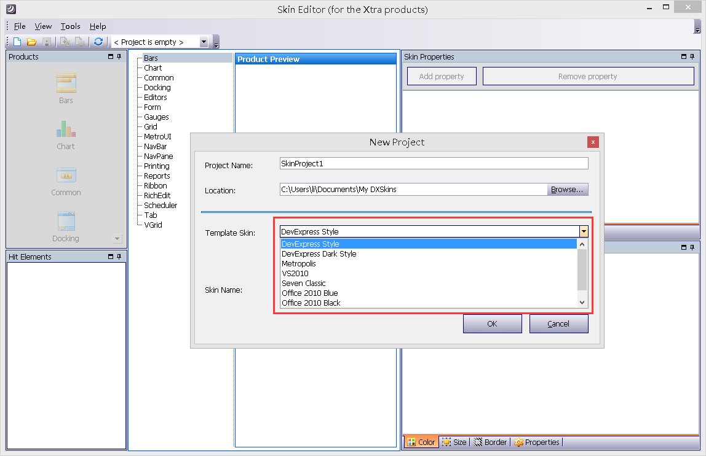Select Metropolis template skin

click(x=428, y=264)
